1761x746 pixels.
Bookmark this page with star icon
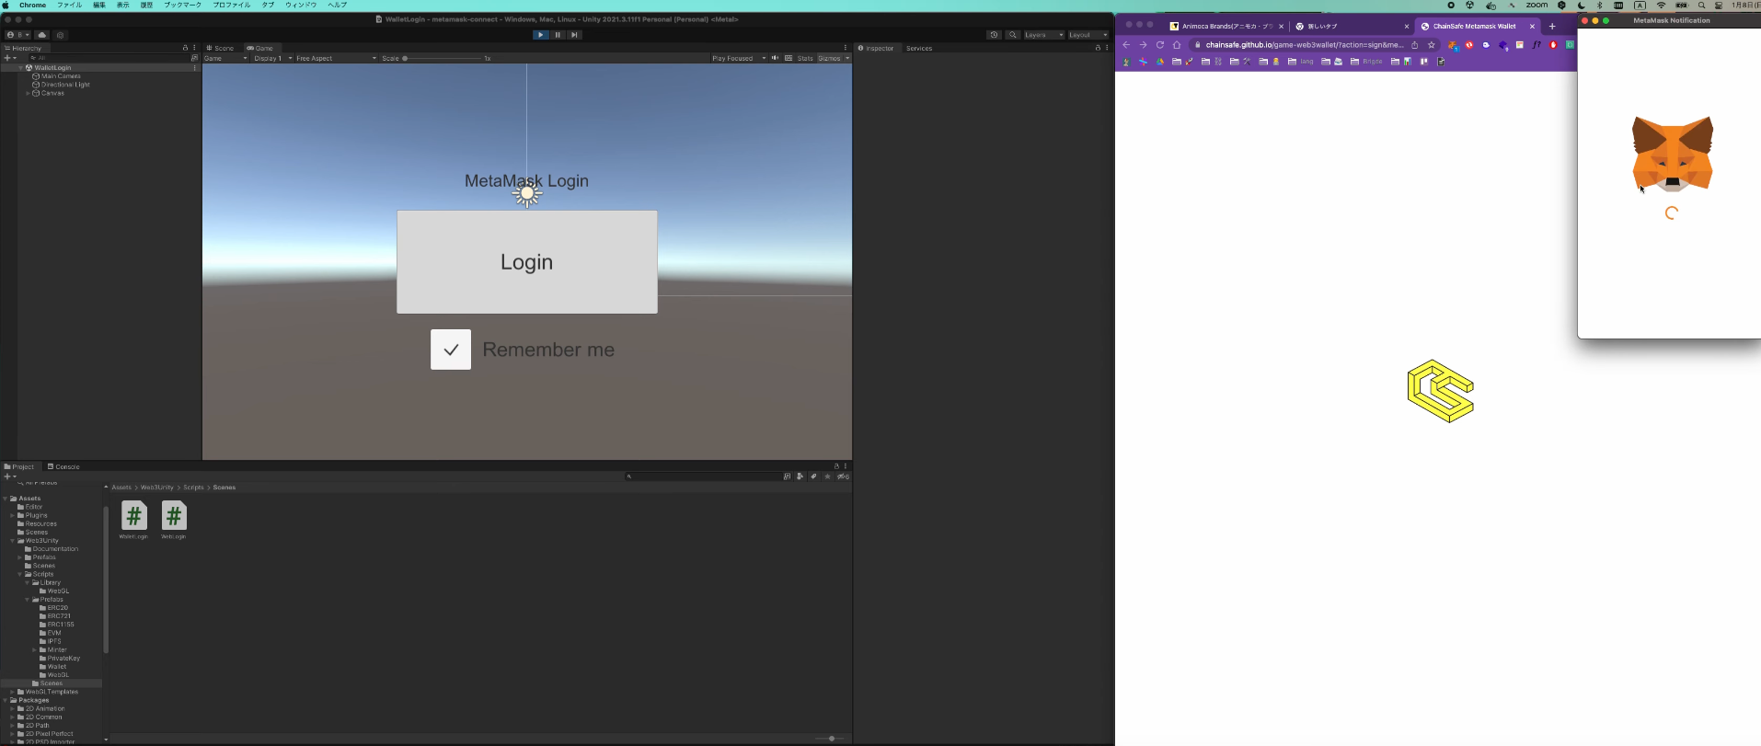point(1432,45)
